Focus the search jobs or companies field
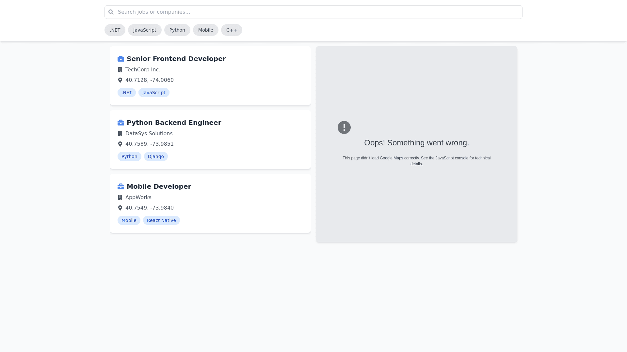Viewport: 627px width, 352px height. (313, 12)
